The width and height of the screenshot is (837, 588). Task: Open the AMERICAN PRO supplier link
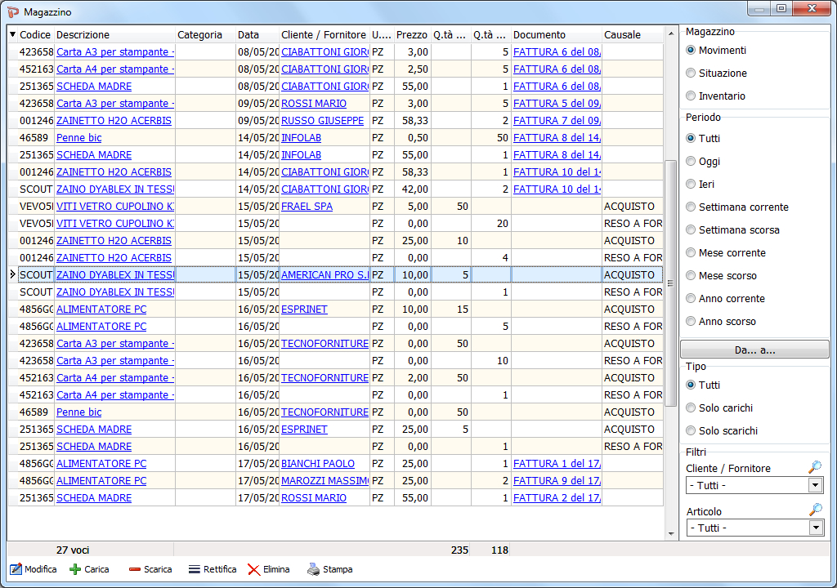point(325,274)
